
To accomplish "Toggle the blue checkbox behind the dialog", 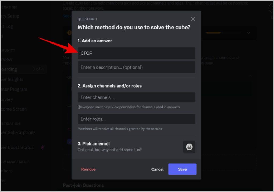I will pos(70,142).
